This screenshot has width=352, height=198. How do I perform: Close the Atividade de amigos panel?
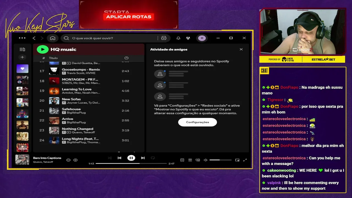pyautogui.click(x=241, y=50)
